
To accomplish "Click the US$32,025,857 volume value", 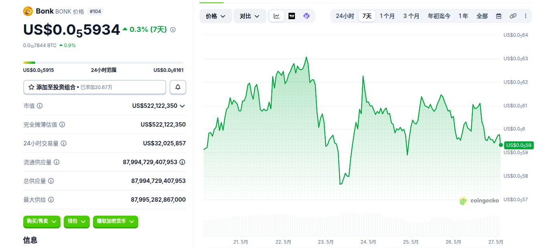I will click(x=164, y=143).
